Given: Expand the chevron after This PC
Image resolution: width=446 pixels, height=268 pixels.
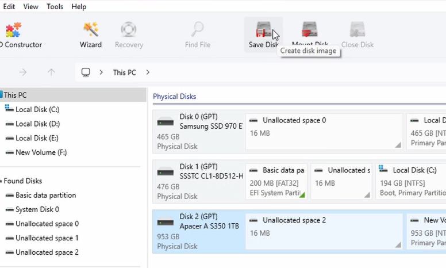Looking at the screenshot, I should [x=148, y=72].
